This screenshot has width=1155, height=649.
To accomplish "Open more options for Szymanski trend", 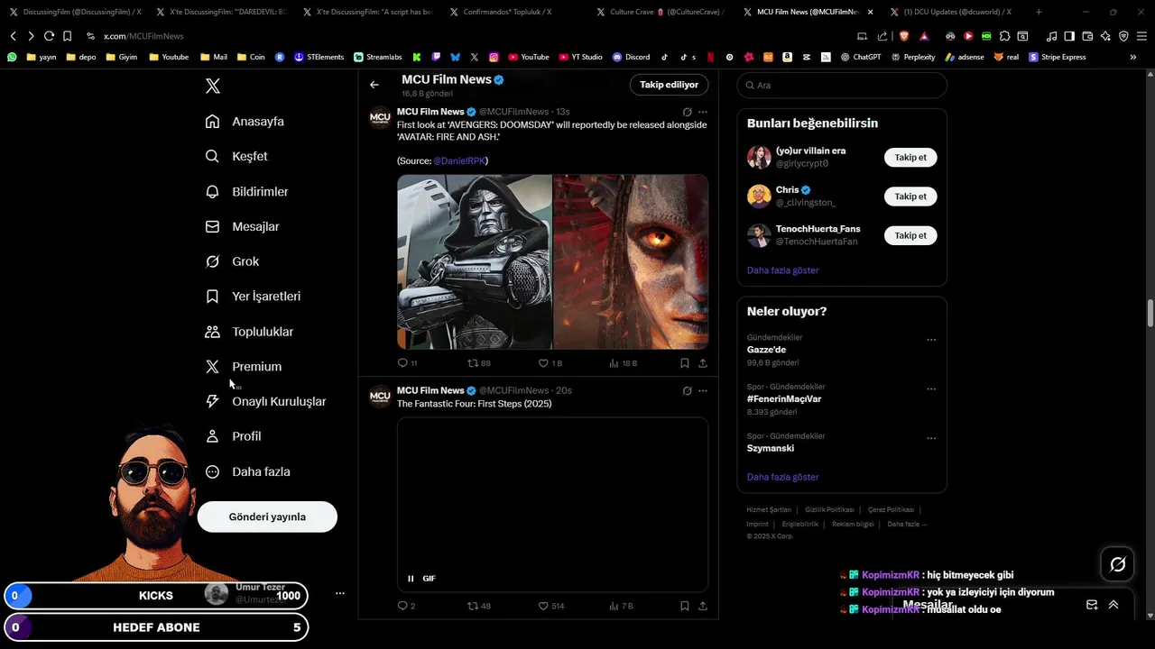I will (x=931, y=439).
